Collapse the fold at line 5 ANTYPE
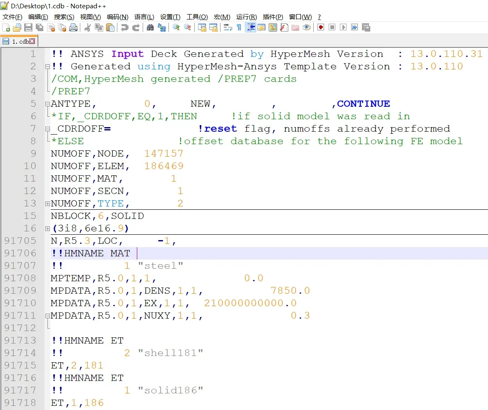This screenshot has width=488, height=410. click(x=47, y=104)
